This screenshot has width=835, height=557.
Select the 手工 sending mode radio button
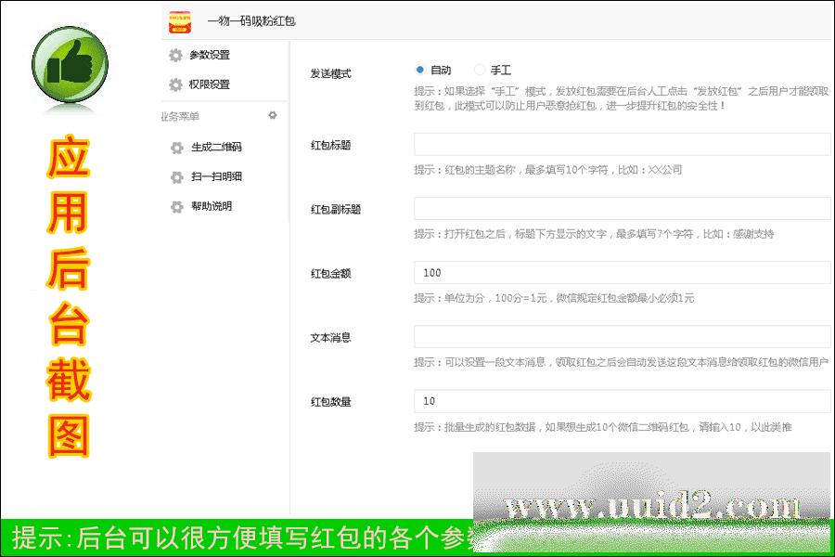(480, 69)
